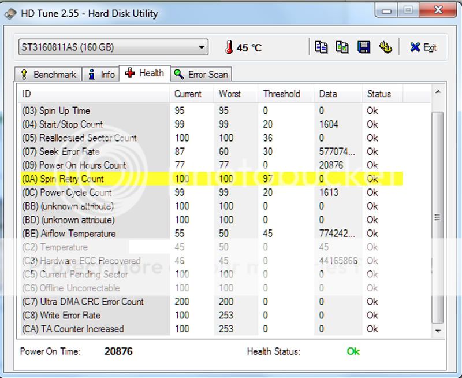Select the Ultra DMA CRC Error Count row
Screen dimensions: 462x378
click(x=173, y=302)
